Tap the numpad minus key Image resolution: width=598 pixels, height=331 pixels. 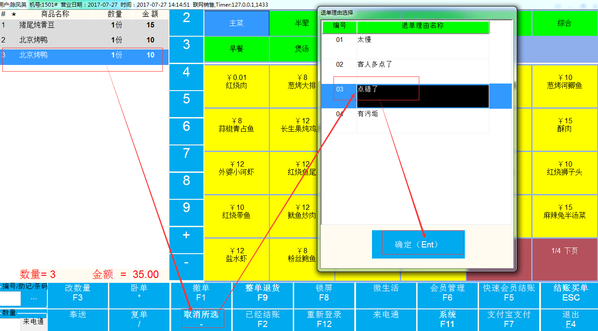click(186, 267)
